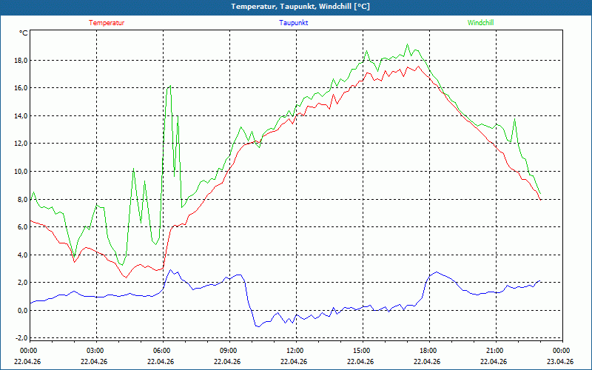Click the 03:00 time axis label
592x370 pixels.
coord(95,351)
